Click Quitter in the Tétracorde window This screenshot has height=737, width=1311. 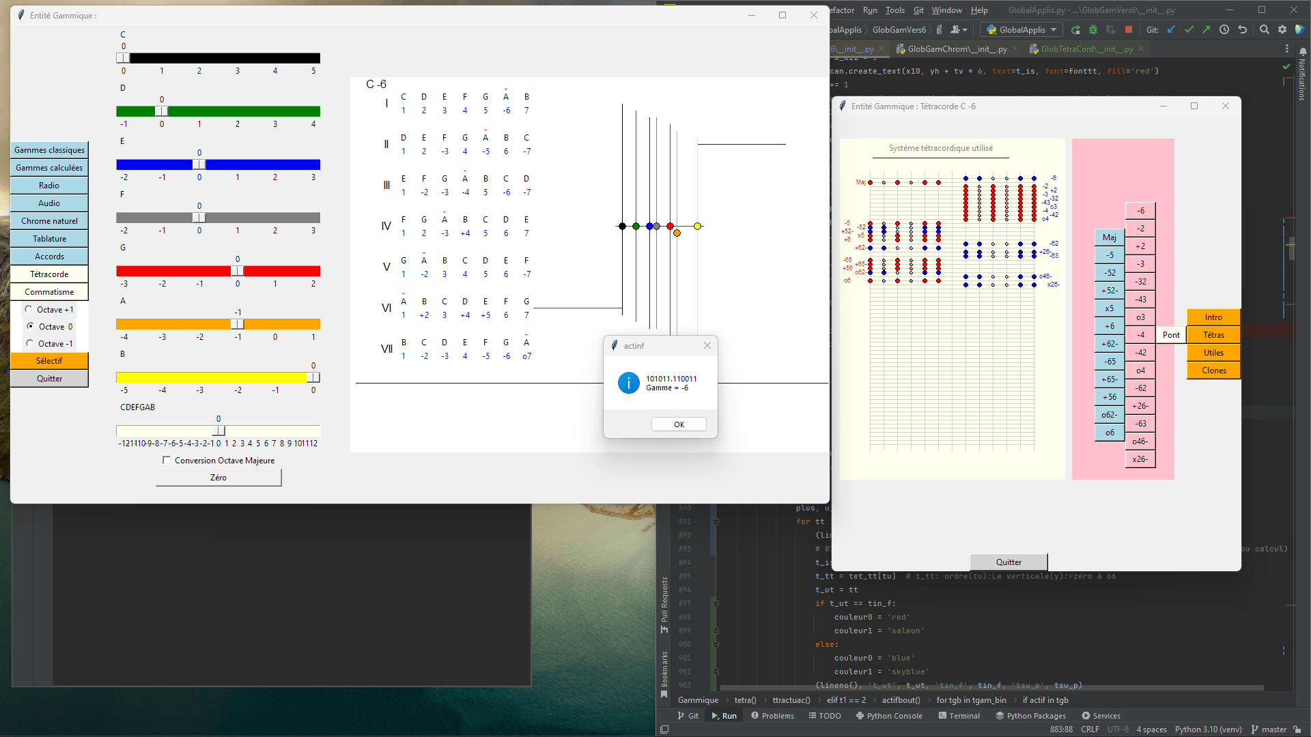[x=1009, y=562]
